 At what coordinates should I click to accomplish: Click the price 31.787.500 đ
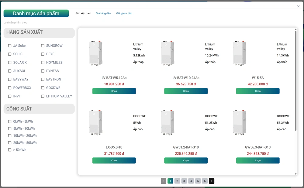coord(114,154)
